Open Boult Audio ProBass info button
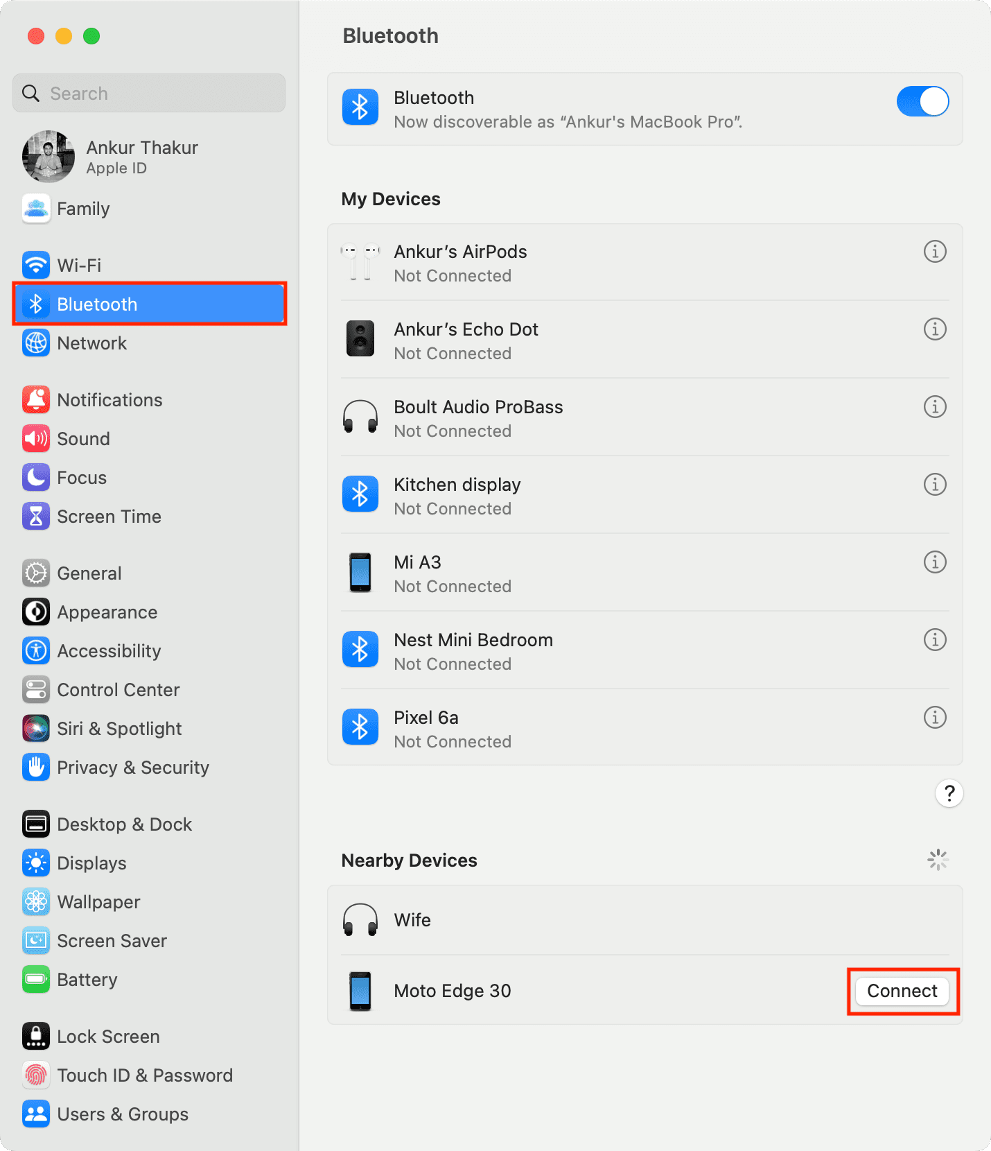 (935, 407)
